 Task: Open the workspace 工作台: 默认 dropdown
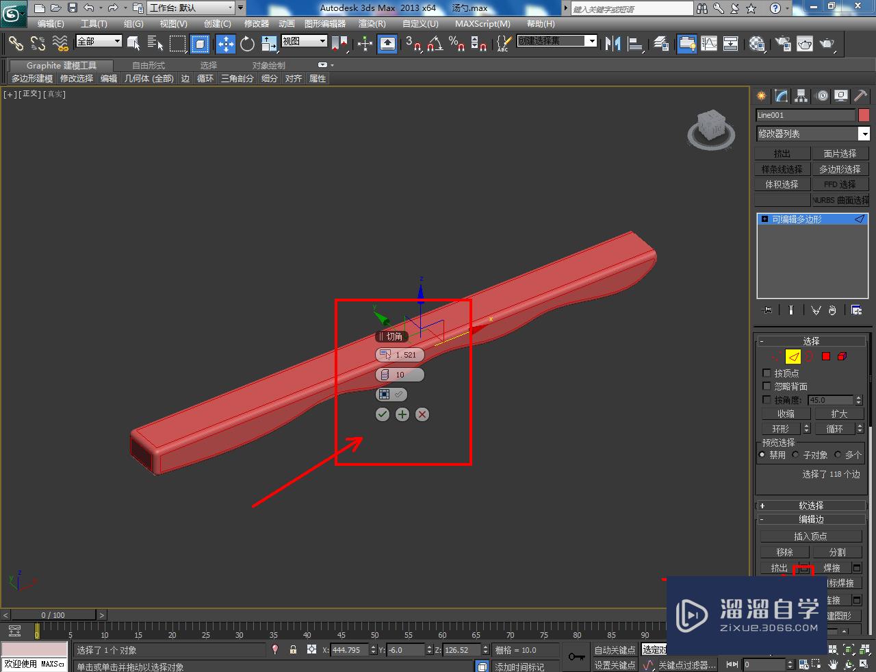click(x=190, y=8)
